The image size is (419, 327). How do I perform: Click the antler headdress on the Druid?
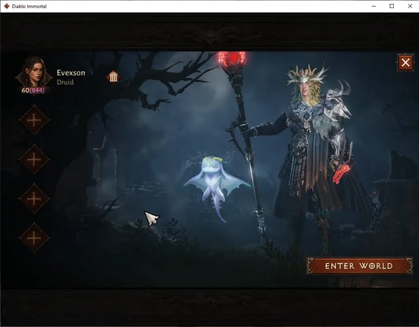[x=306, y=75]
